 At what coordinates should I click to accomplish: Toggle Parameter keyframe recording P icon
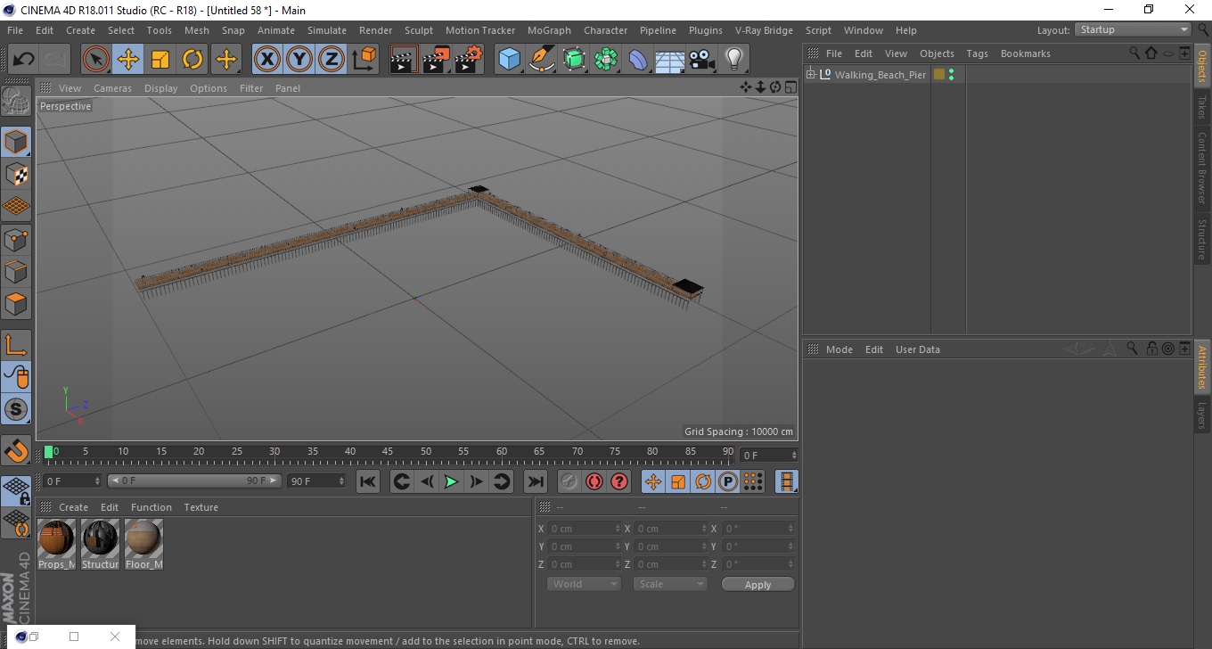coord(728,481)
